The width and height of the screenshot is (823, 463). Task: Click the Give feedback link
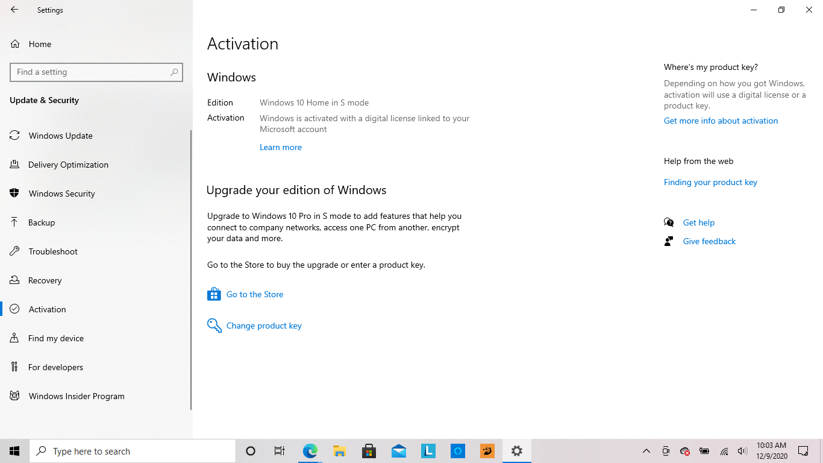click(709, 241)
